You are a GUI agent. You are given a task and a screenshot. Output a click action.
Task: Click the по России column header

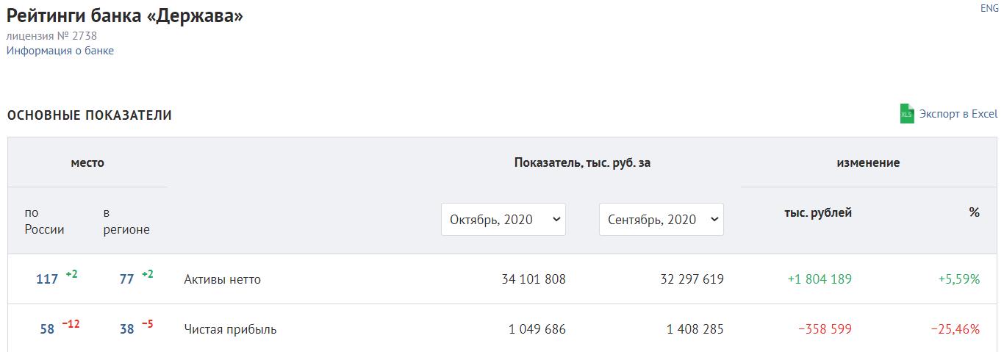(x=44, y=220)
